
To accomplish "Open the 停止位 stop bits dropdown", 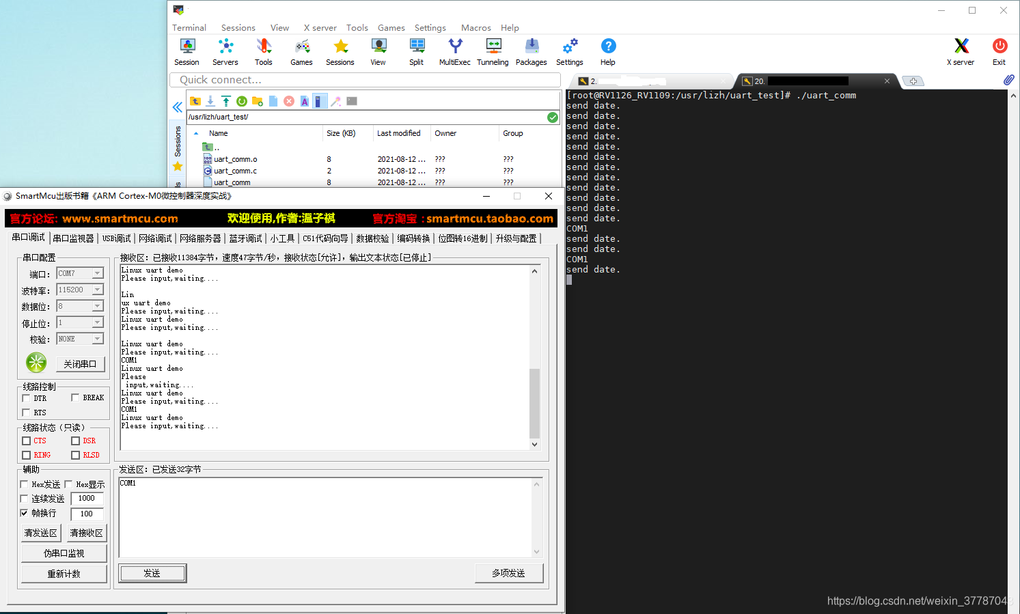I will [x=98, y=322].
